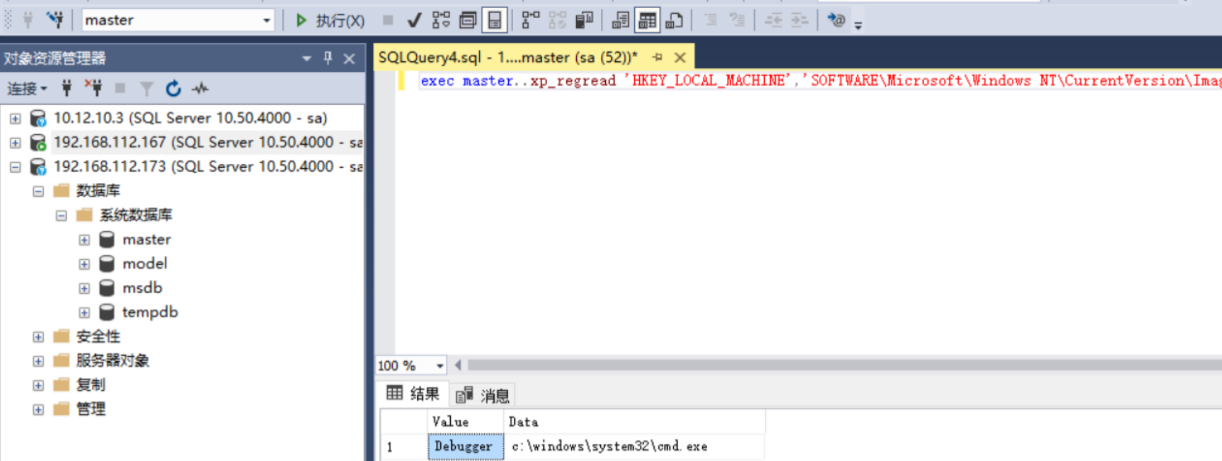1222x461 pixels.
Task: Select the tempdb database in the tree
Action: [x=150, y=312]
